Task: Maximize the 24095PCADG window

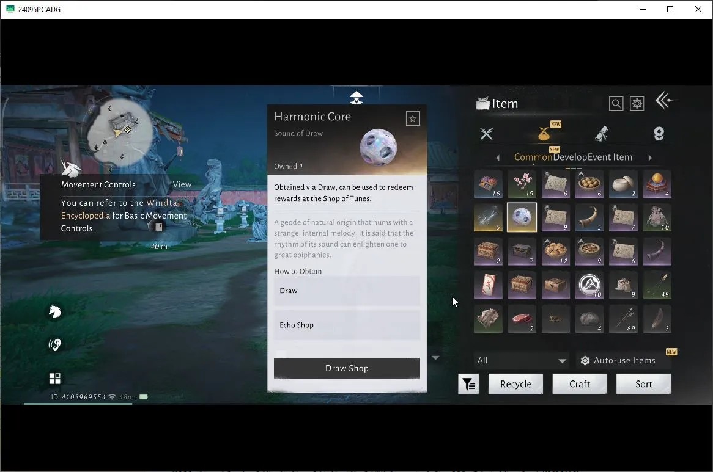Action: point(670,9)
